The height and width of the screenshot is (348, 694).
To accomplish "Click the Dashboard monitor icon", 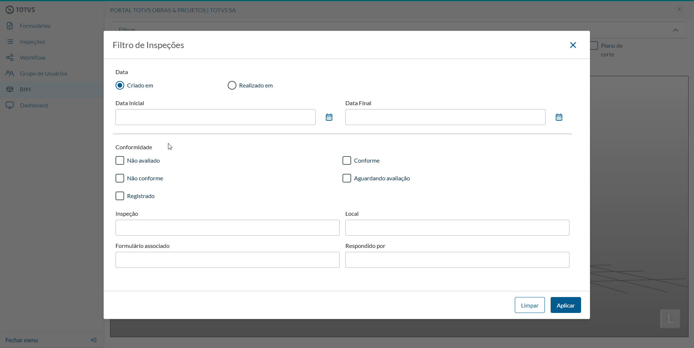I will coord(10,105).
